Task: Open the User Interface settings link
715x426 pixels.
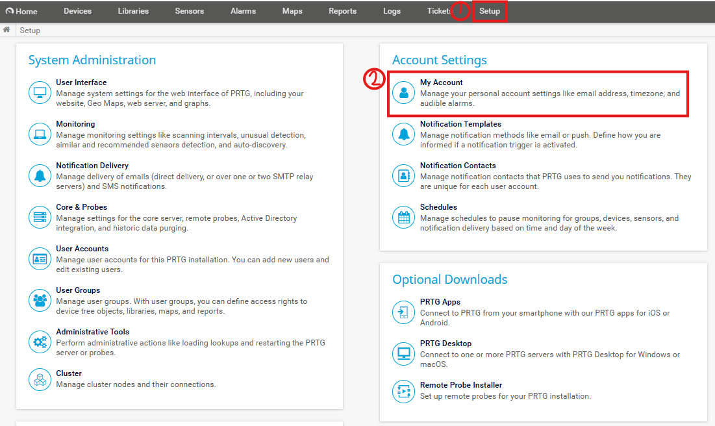Action: pyautogui.click(x=81, y=82)
